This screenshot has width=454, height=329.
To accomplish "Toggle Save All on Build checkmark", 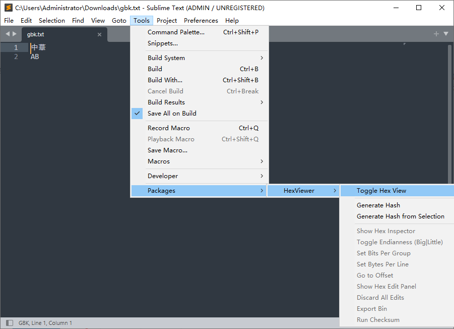I will (137, 114).
